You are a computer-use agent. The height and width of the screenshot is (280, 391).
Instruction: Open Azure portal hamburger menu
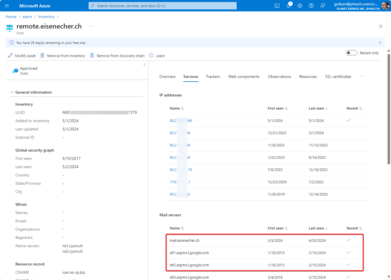click(x=7, y=6)
